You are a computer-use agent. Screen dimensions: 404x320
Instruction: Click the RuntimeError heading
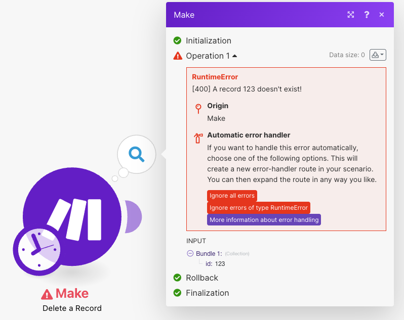(215, 77)
